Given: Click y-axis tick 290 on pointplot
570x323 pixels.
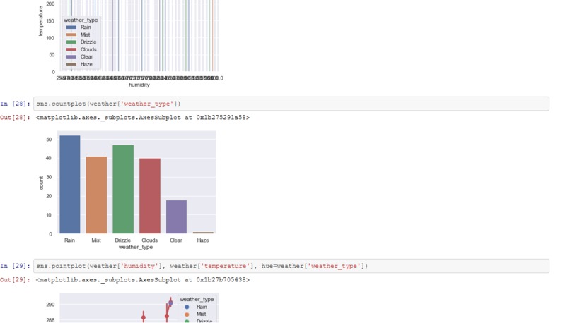Looking at the screenshot, I should point(50,305).
